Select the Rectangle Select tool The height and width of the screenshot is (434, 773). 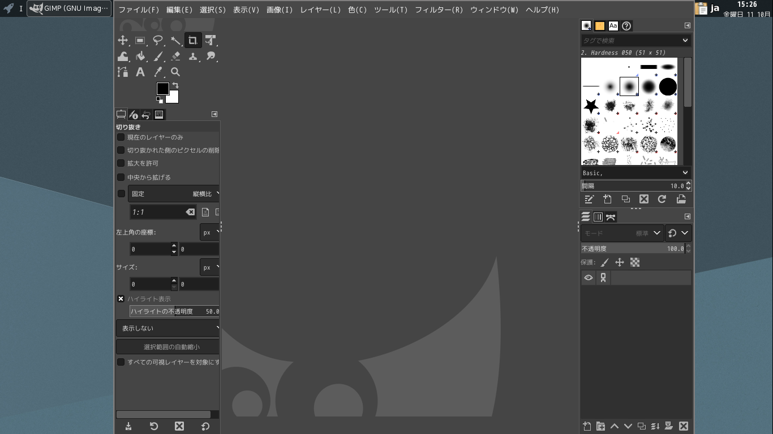click(x=140, y=40)
